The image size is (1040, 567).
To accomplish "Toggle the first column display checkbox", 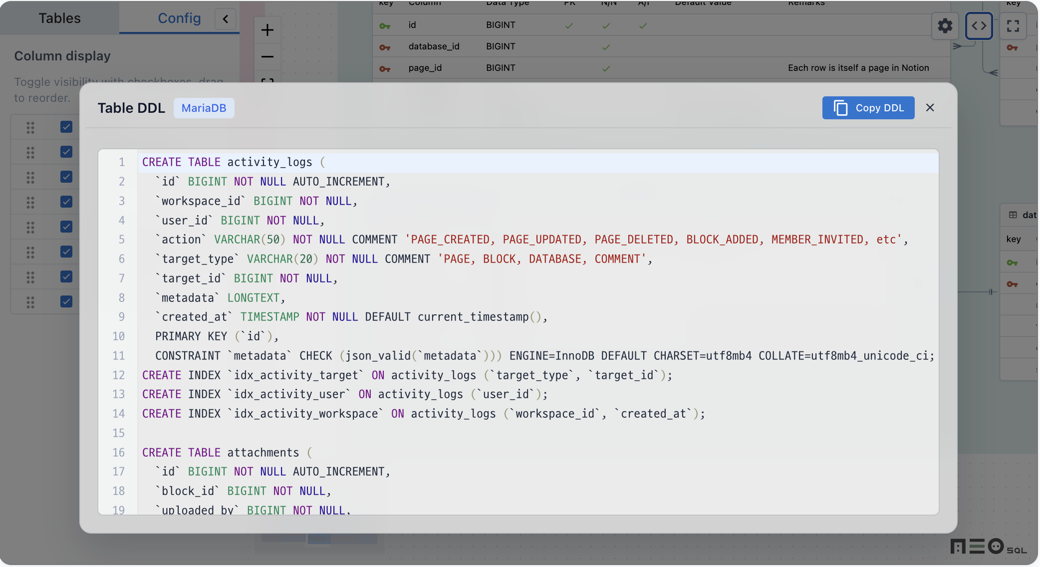I will tap(66, 127).
